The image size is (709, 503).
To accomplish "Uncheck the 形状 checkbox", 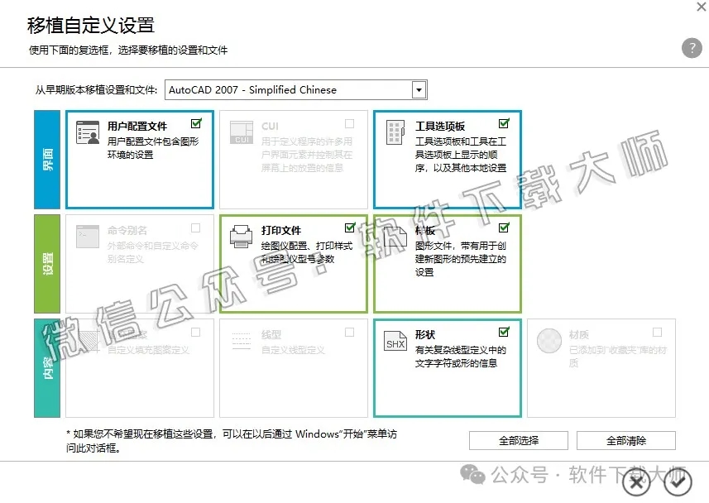I will 503,330.
